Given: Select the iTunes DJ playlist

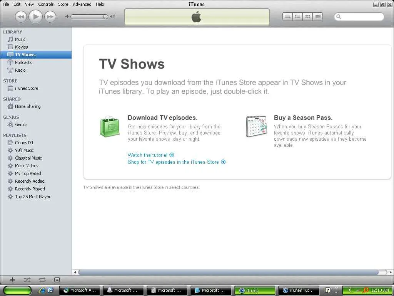Looking at the screenshot, I should (36, 143).
